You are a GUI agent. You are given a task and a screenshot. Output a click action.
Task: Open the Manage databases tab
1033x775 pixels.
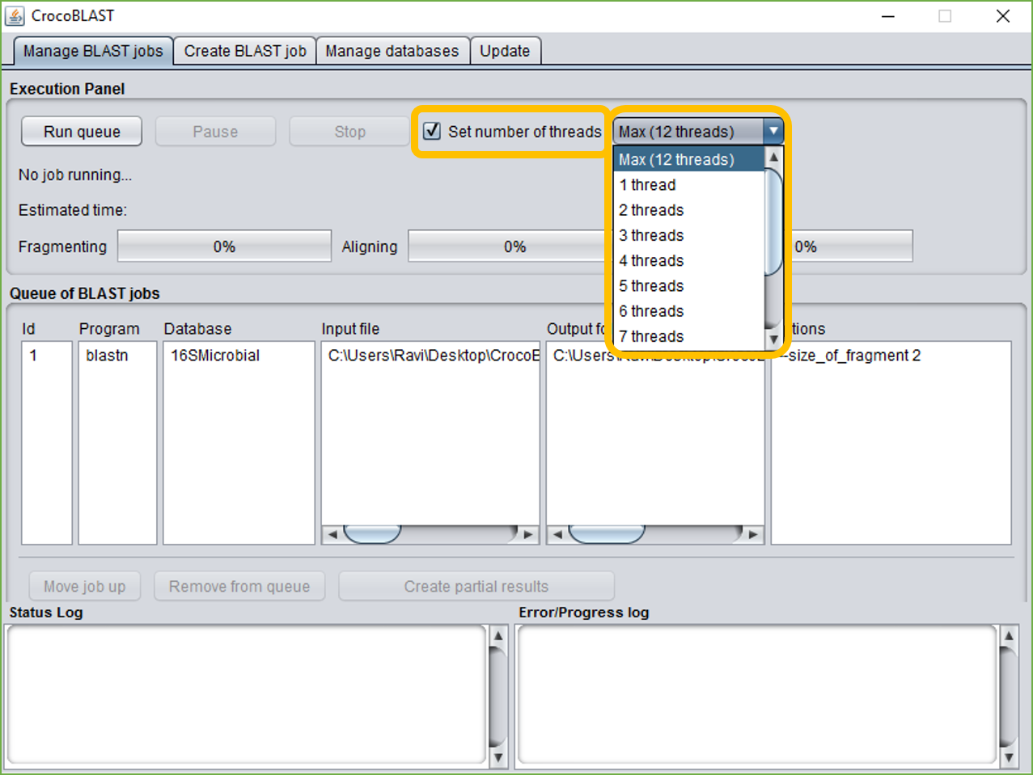coord(392,51)
